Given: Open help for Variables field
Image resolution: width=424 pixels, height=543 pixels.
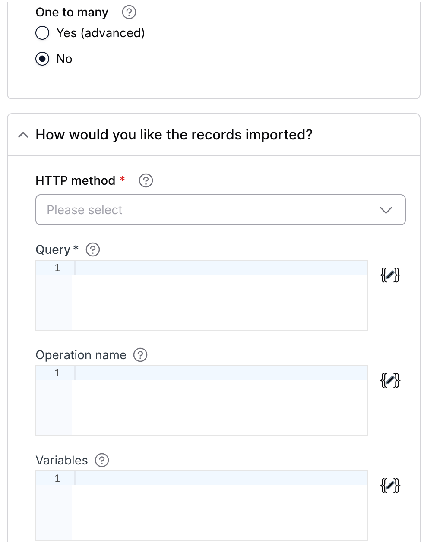Looking at the screenshot, I should tap(102, 460).
